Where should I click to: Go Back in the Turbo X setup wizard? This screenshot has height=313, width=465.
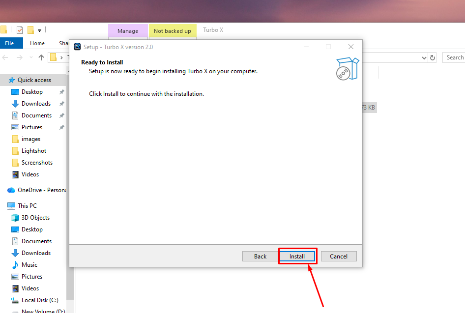pyautogui.click(x=261, y=256)
